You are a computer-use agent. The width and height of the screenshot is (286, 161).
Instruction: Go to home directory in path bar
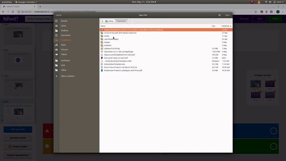tap(109, 21)
